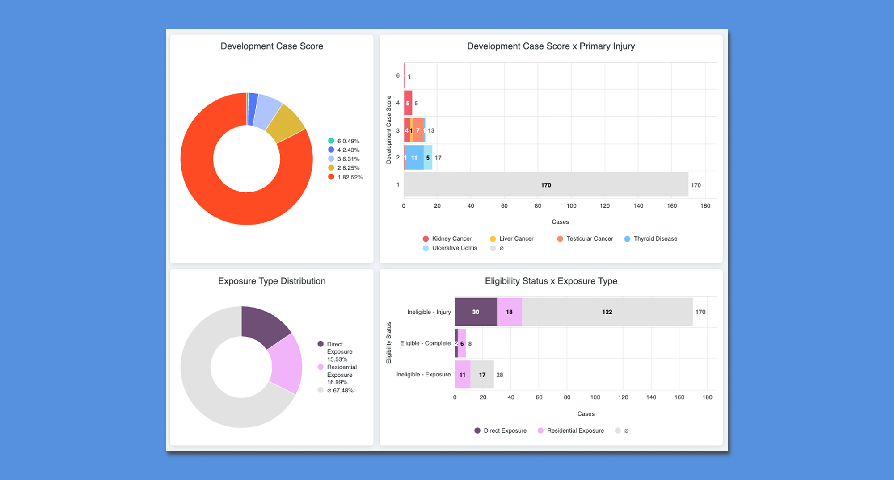This screenshot has height=480, width=894.
Task: Click the blue Thyroid Disease bar labeled 11
Action: click(414, 158)
